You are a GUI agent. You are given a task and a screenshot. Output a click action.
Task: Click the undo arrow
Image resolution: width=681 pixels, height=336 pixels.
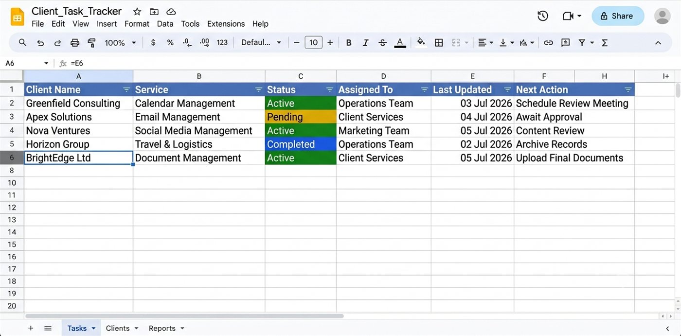pyautogui.click(x=40, y=43)
